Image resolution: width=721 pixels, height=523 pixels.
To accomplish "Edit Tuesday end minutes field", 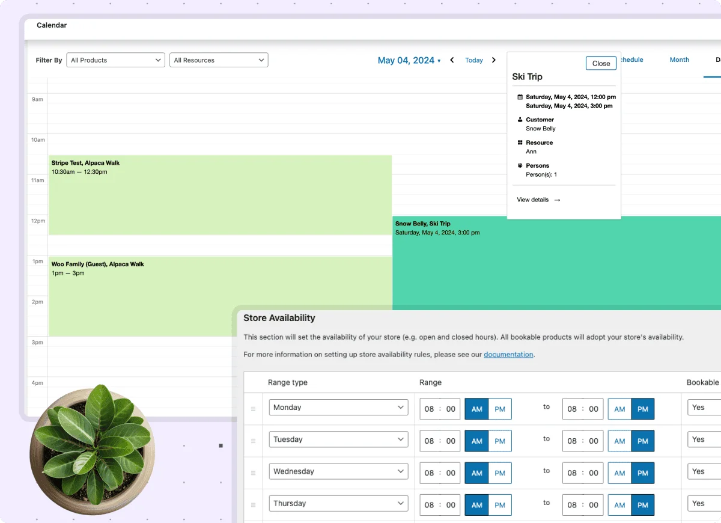I will (x=594, y=441).
